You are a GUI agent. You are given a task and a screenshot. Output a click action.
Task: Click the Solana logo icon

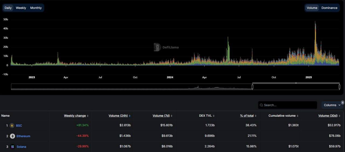tap(12, 147)
